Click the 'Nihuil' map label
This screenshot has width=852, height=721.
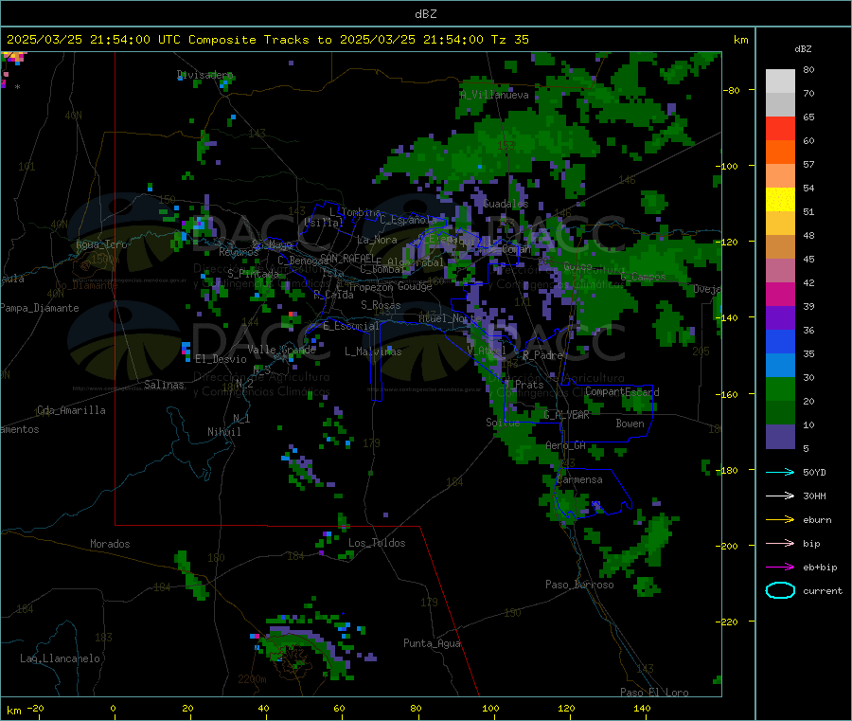click(x=223, y=432)
